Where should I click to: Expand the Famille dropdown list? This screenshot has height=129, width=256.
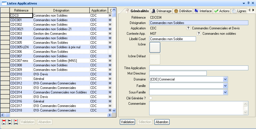coord(225,86)
